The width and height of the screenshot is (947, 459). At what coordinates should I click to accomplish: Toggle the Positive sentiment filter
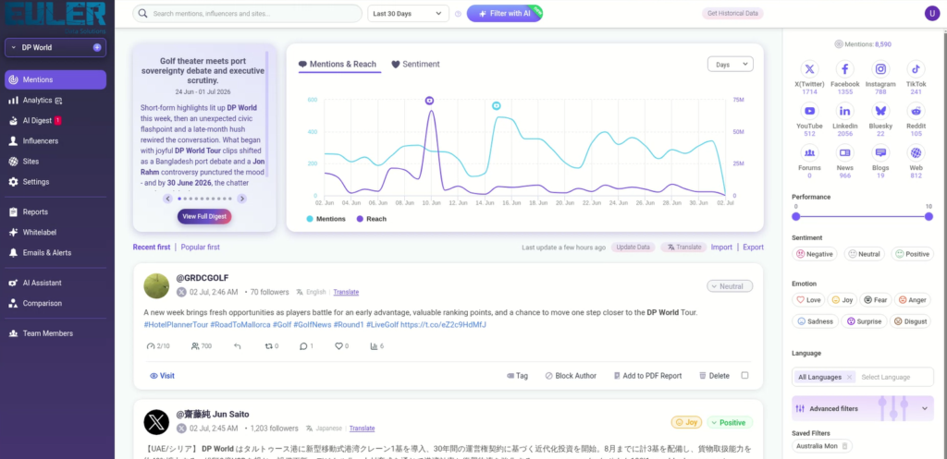[912, 254]
